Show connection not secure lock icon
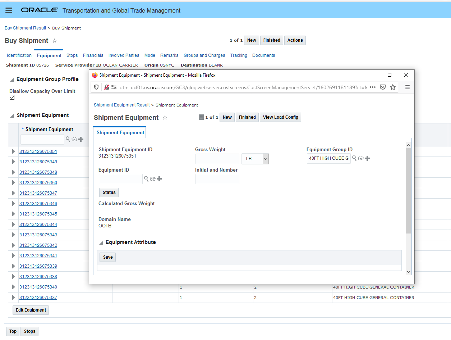451x340 pixels. [106, 87]
